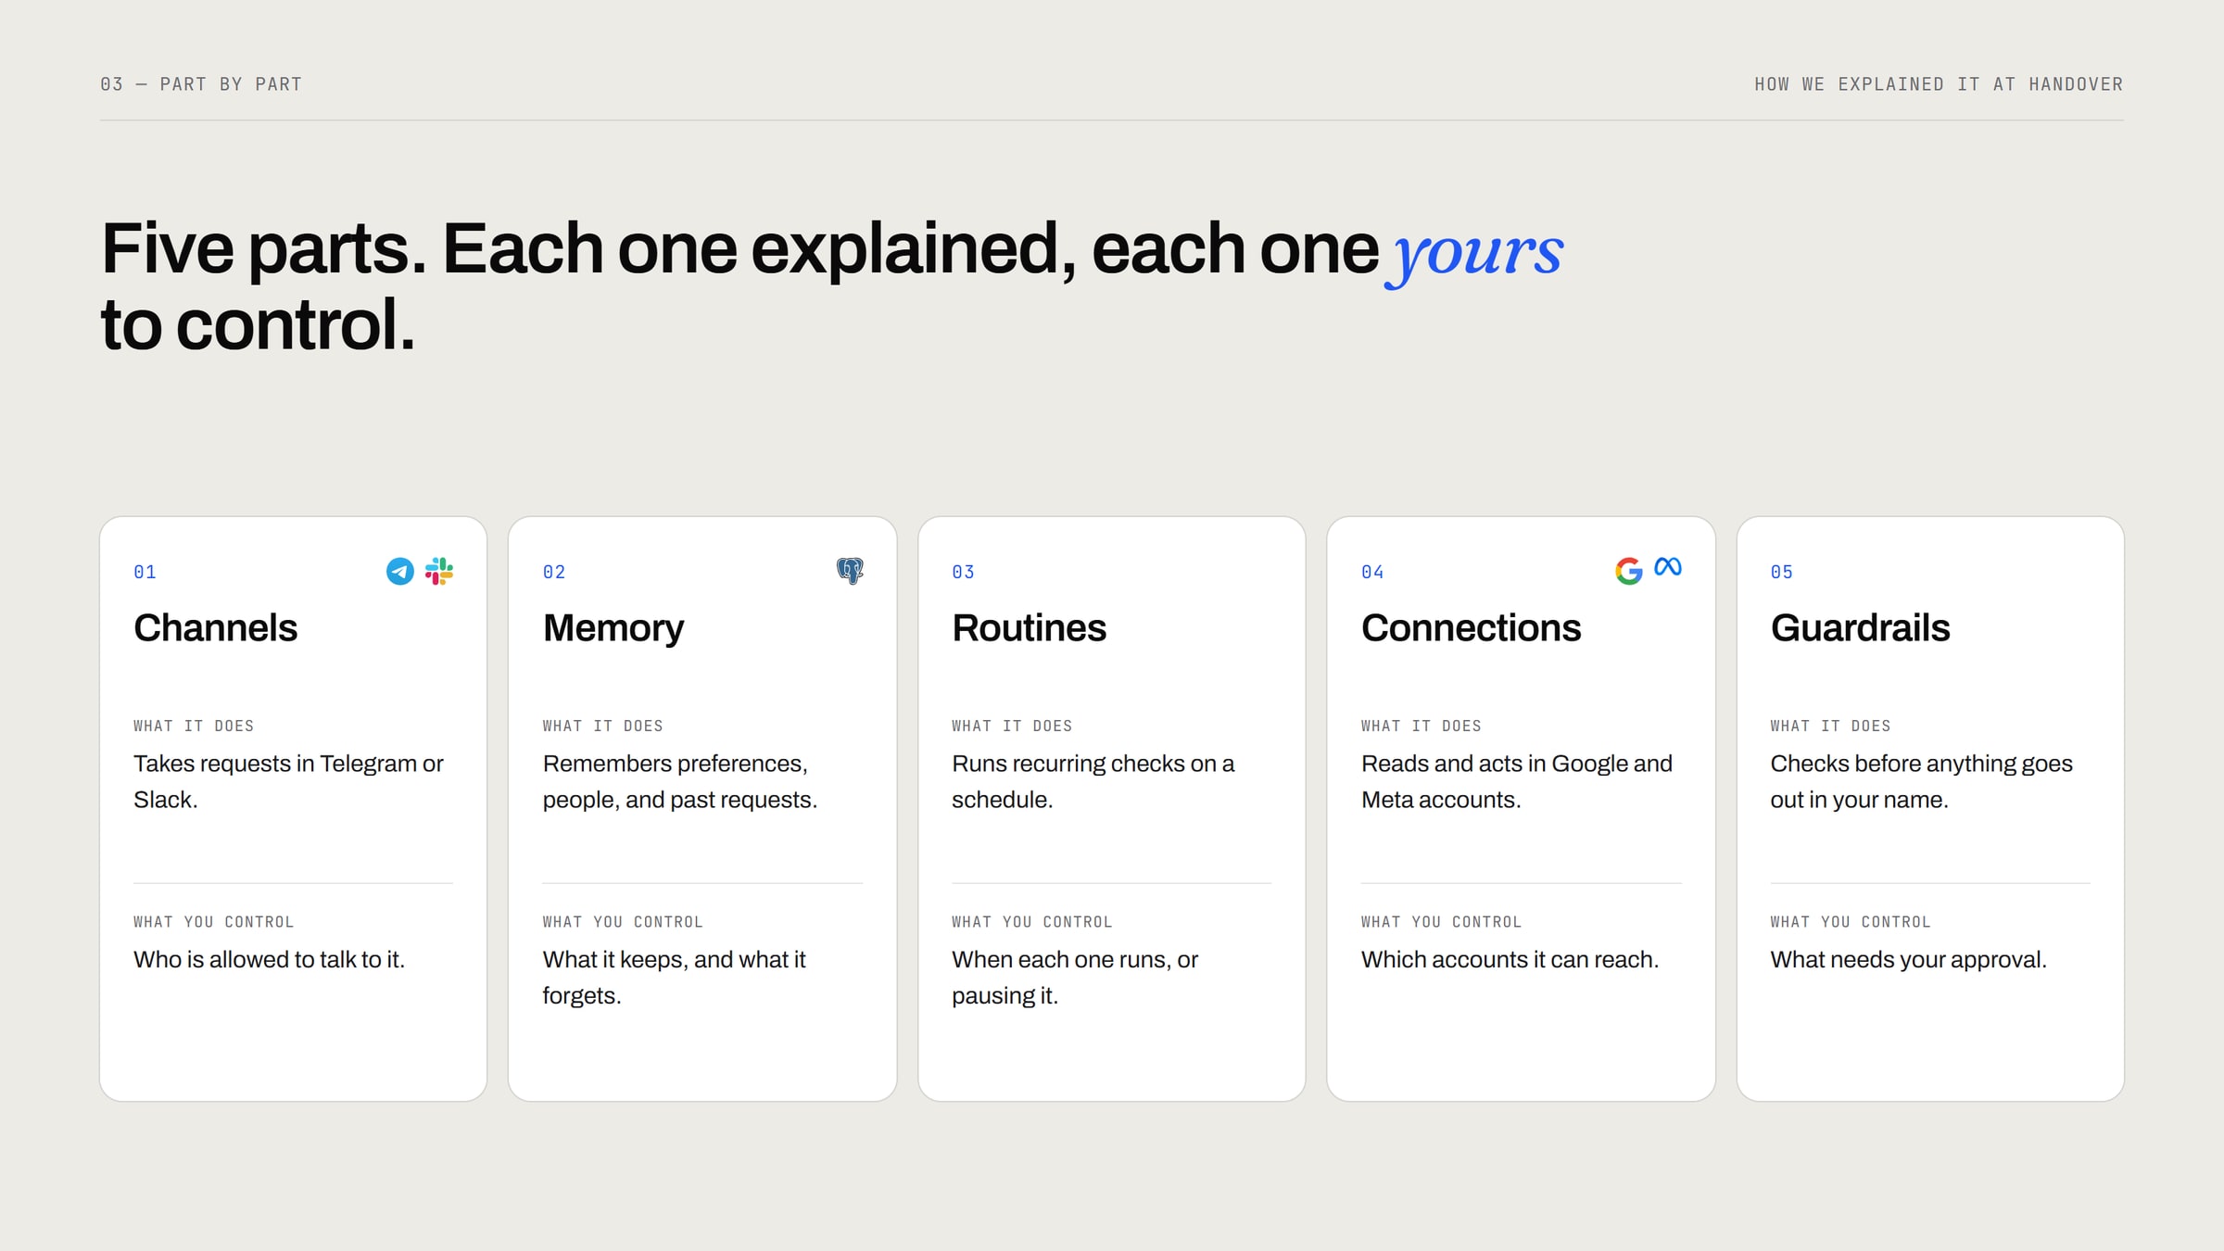Click 'What needs your approval.' text
The height and width of the screenshot is (1251, 2224).
tap(1908, 960)
